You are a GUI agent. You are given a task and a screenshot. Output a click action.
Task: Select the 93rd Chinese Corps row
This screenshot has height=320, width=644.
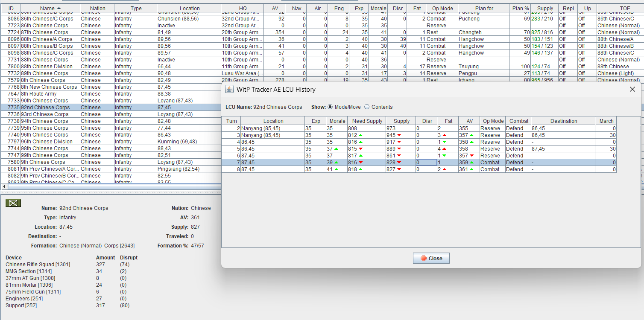(111, 114)
